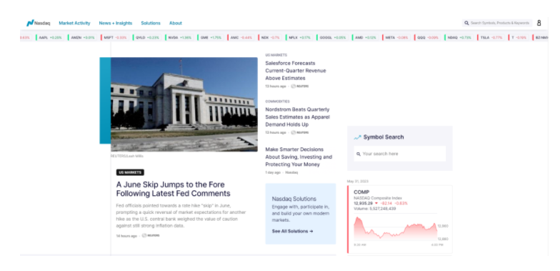Open Salesforce Forecasts Current-Quarter Revenue article

pyautogui.click(x=296, y=71)
